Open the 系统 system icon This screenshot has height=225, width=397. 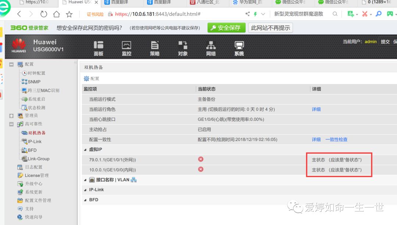coord(239,48)
